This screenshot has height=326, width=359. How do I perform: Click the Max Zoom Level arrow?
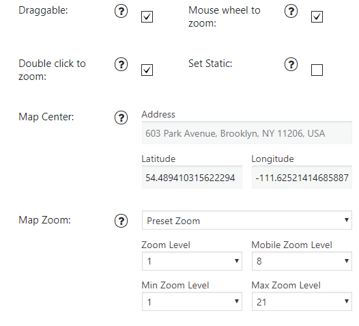click(347, 301)
